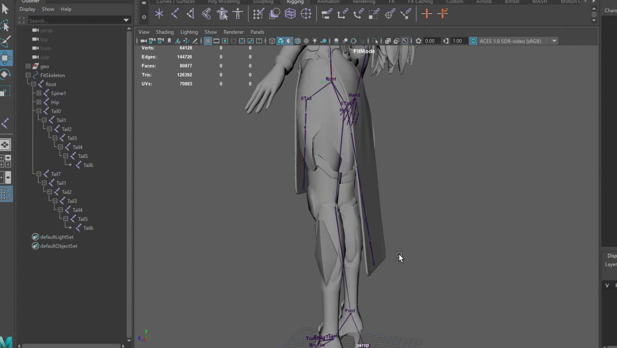
Task: Collapse the Tail7 joint chain
Action: point(39,174)
